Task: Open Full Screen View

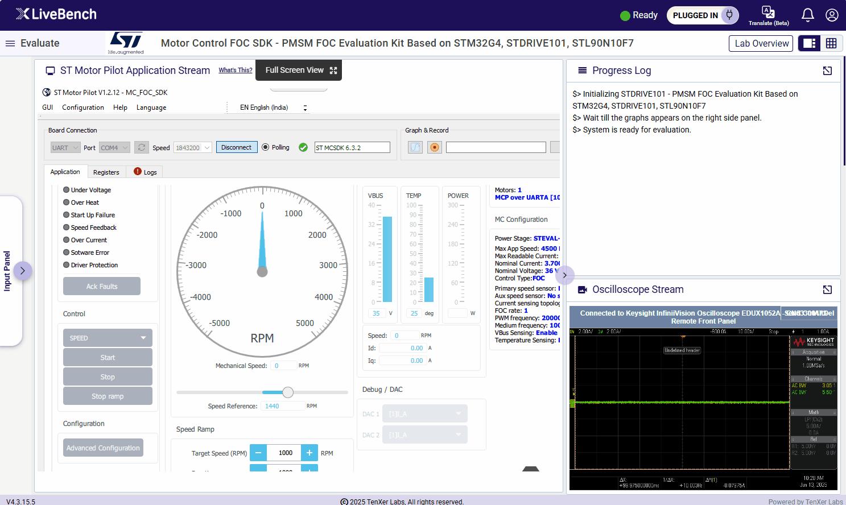Action: (299, 70)
